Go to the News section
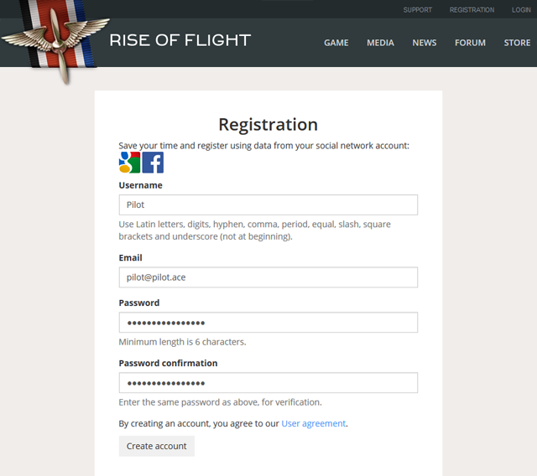This screenshot has width=537, height=476. [425, 43]
